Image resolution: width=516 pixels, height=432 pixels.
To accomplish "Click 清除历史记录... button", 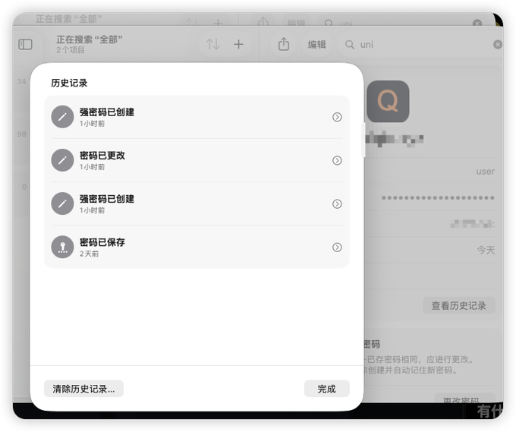I will coord(84,389).
